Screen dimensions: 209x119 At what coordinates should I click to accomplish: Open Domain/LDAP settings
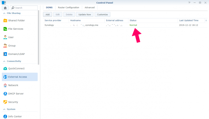coord(16,54)
